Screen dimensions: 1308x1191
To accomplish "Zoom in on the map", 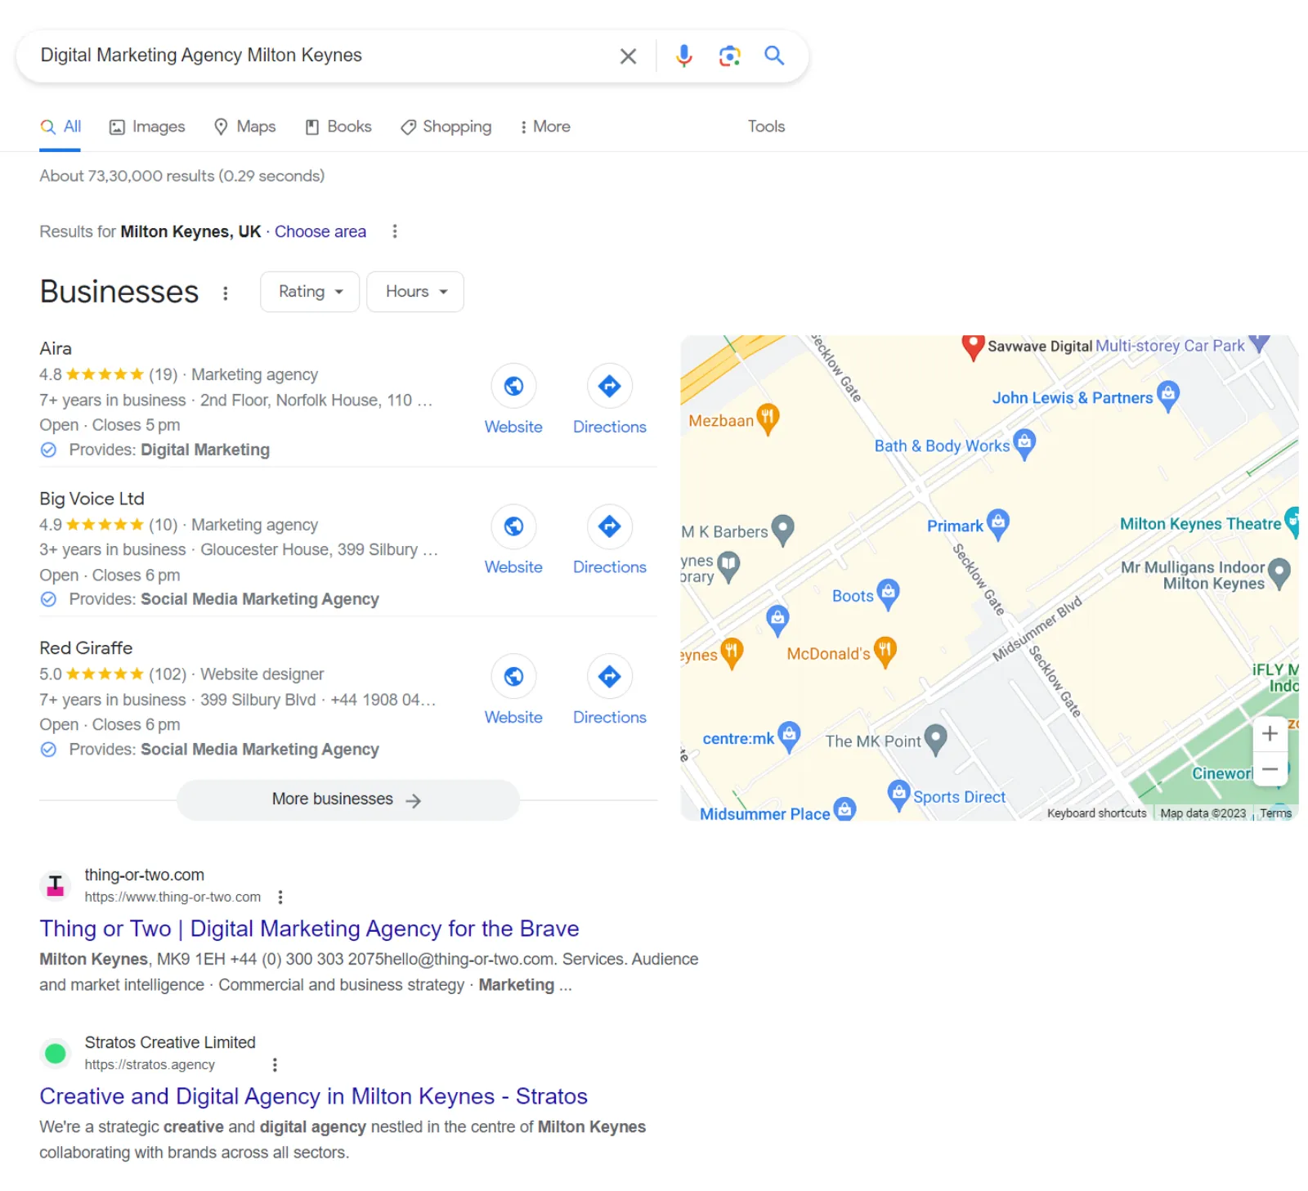I will tap(1270, 733).
